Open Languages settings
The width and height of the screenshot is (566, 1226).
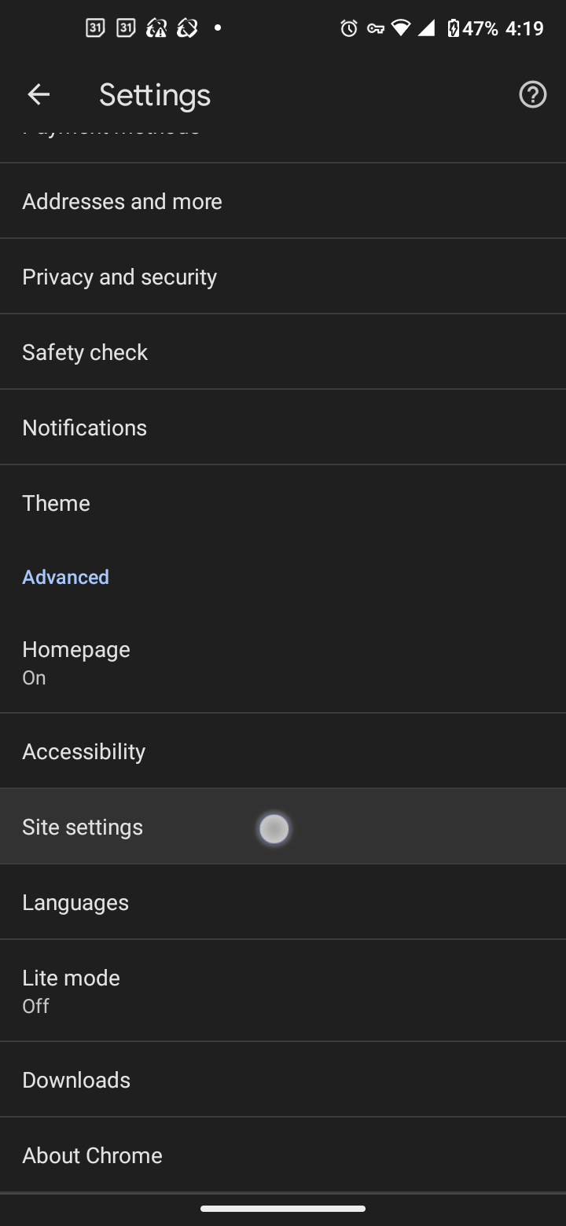point(283,902)
